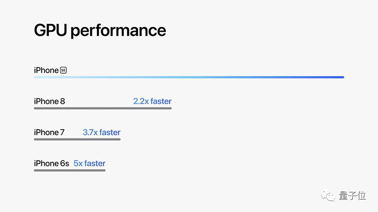Click the iPhone 7 label
The image size is (378, 212).
(x=49, y=132)
